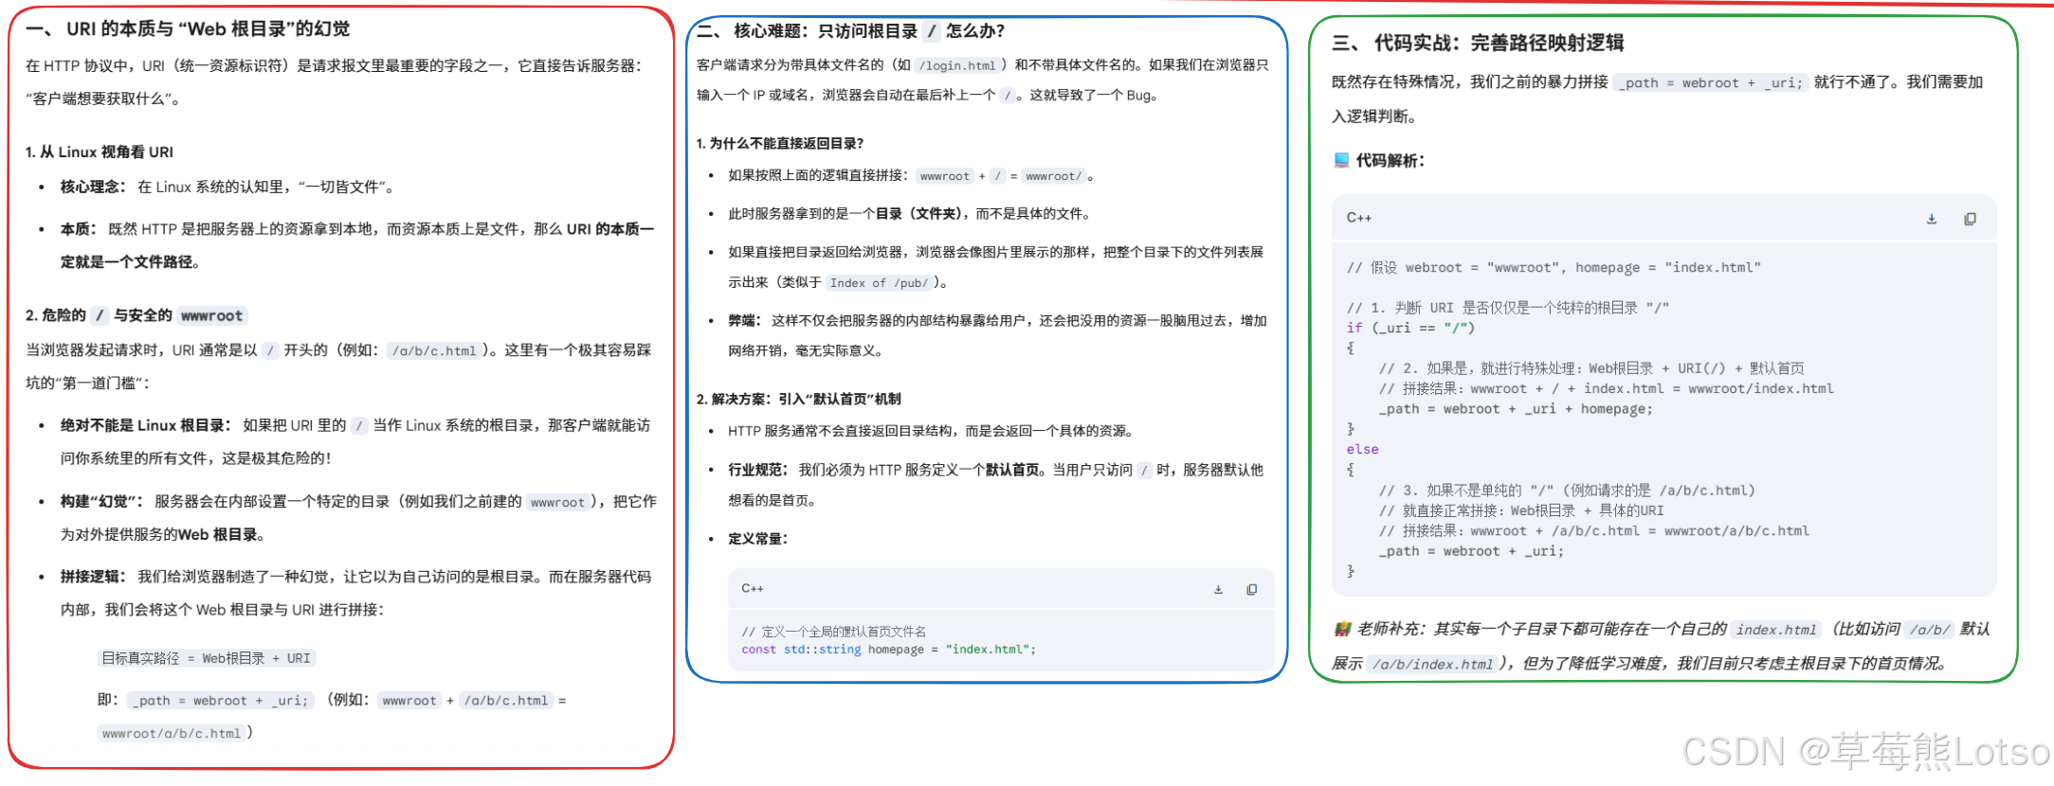Click subheading 1. 从 Linux 视角看 URI
The image size is (2054, 786).
pyautogui.click(x=100, y=152)
